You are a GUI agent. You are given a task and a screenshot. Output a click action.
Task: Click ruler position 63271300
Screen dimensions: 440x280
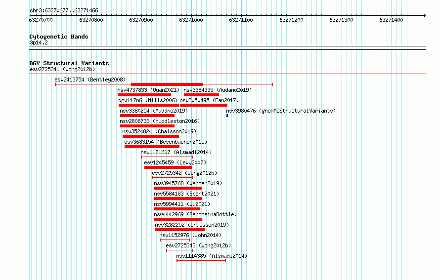click(341, 20)
